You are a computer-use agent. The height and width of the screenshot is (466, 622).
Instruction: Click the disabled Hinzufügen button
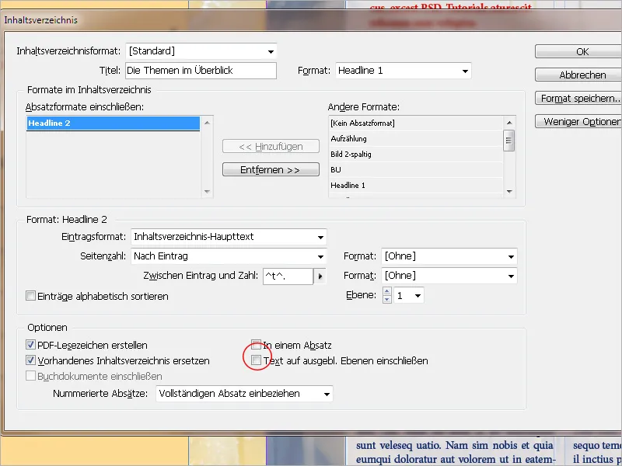(271, 146)
